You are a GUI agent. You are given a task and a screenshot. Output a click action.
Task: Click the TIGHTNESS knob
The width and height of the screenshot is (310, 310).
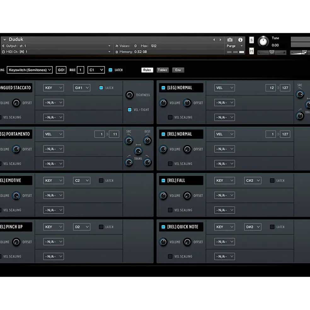tap(130, 95)
